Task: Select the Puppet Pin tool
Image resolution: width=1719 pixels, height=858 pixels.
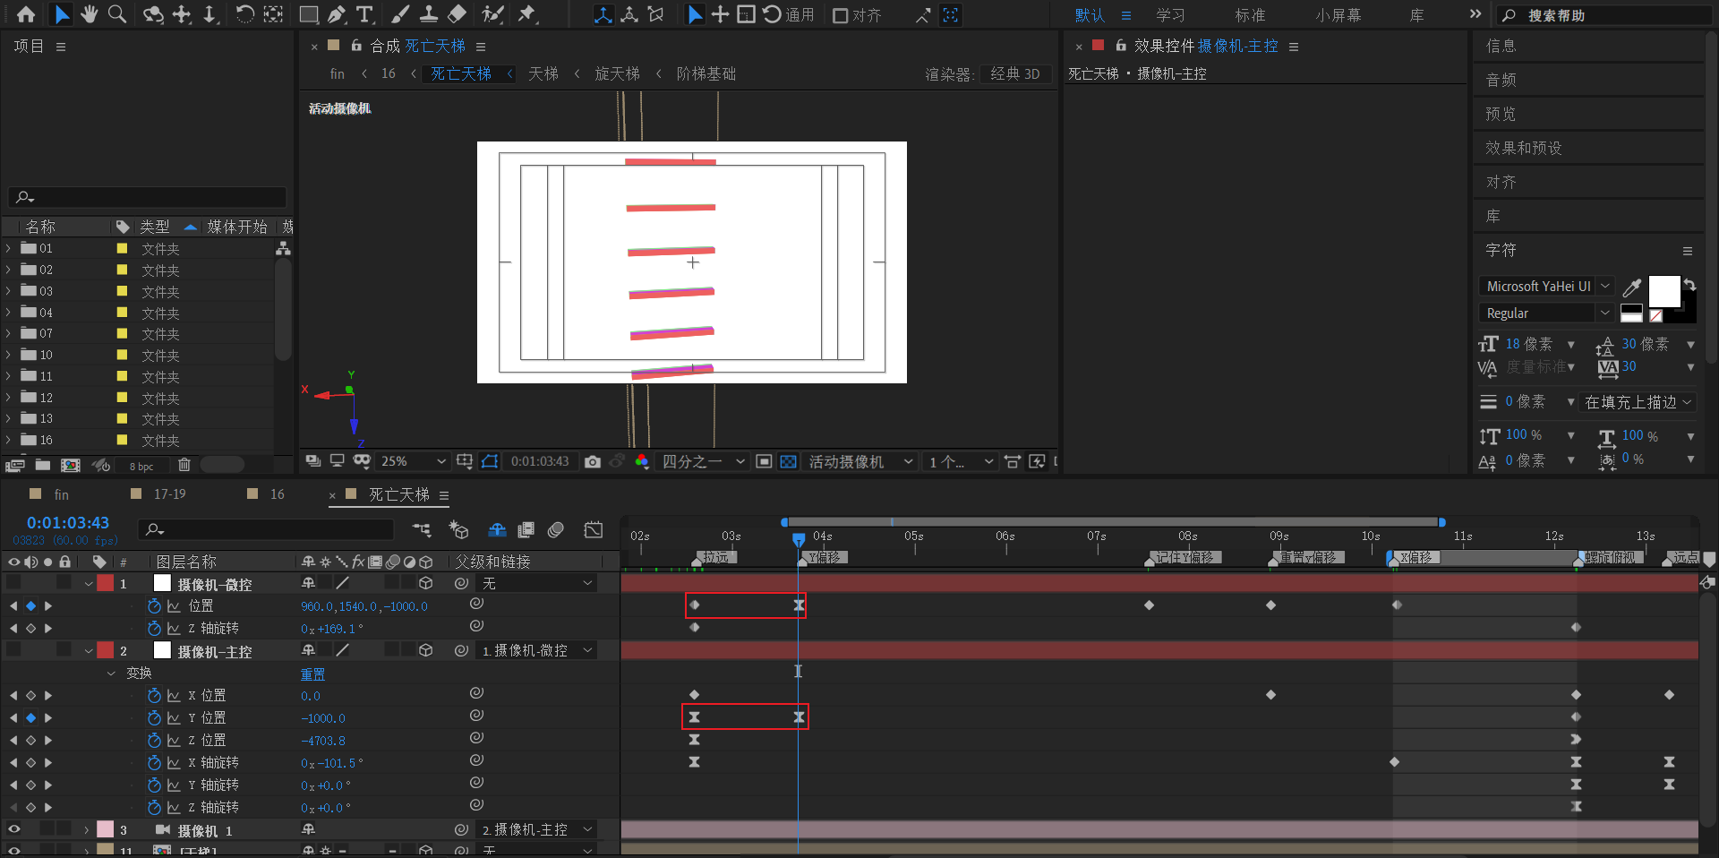Action: pos(526,14)
